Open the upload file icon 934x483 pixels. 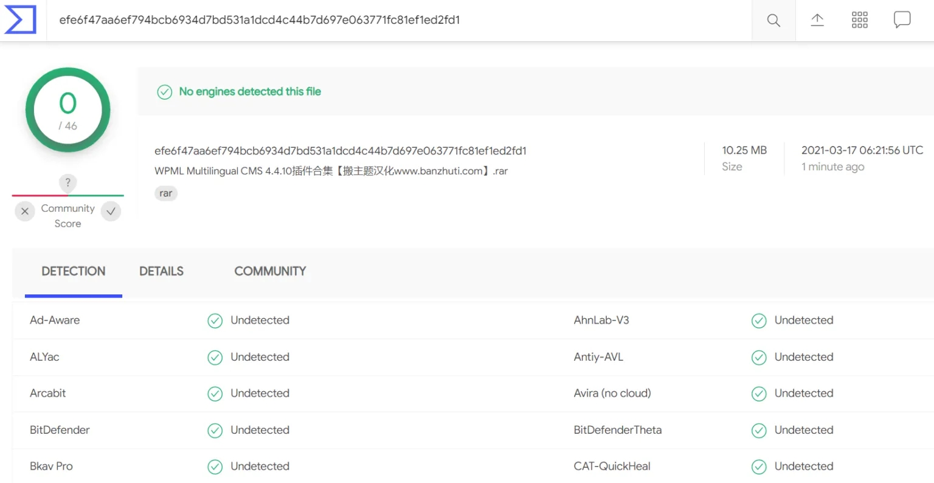point(817,20)
